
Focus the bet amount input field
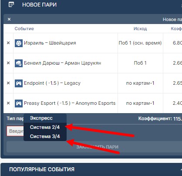[15, 131]
